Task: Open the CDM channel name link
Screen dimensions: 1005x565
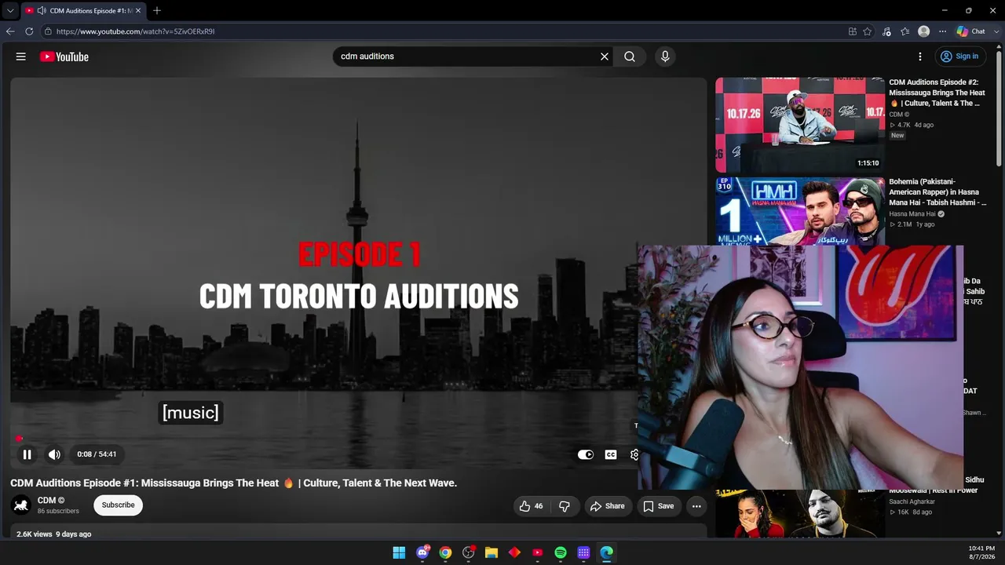Action: pos(51,501)
